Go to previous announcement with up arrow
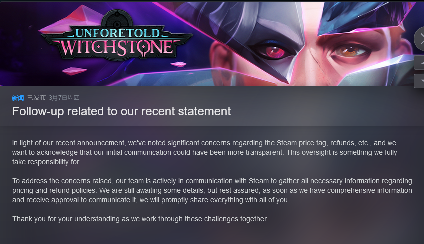The image size is (424, 244). (420, 63)
